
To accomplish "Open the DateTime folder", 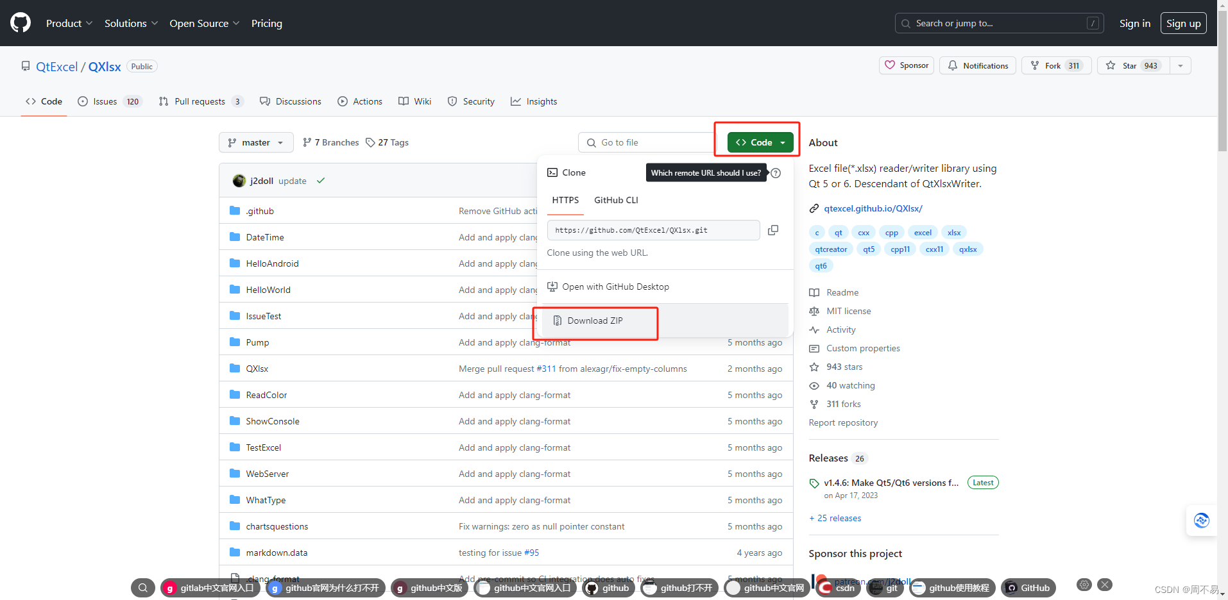I will click(x=265, y=237).
